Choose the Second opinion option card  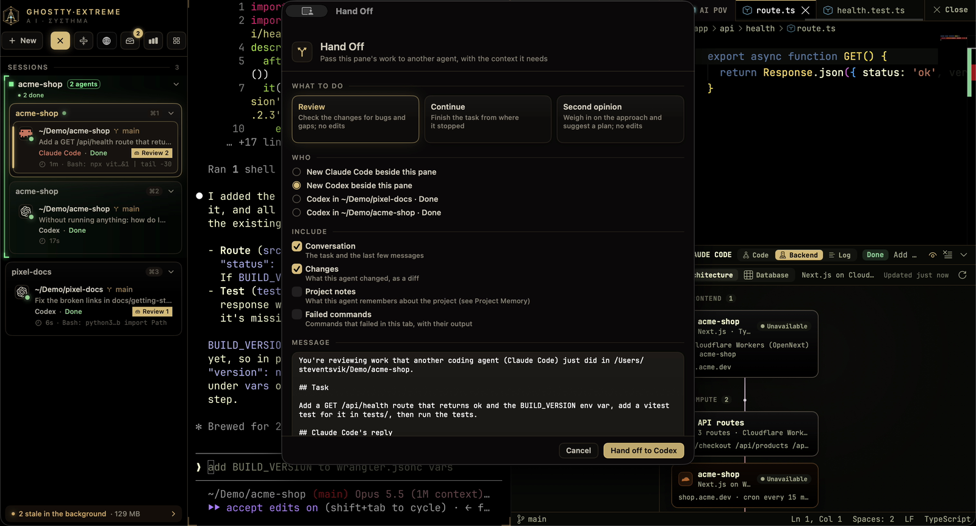tap(620, 119)
